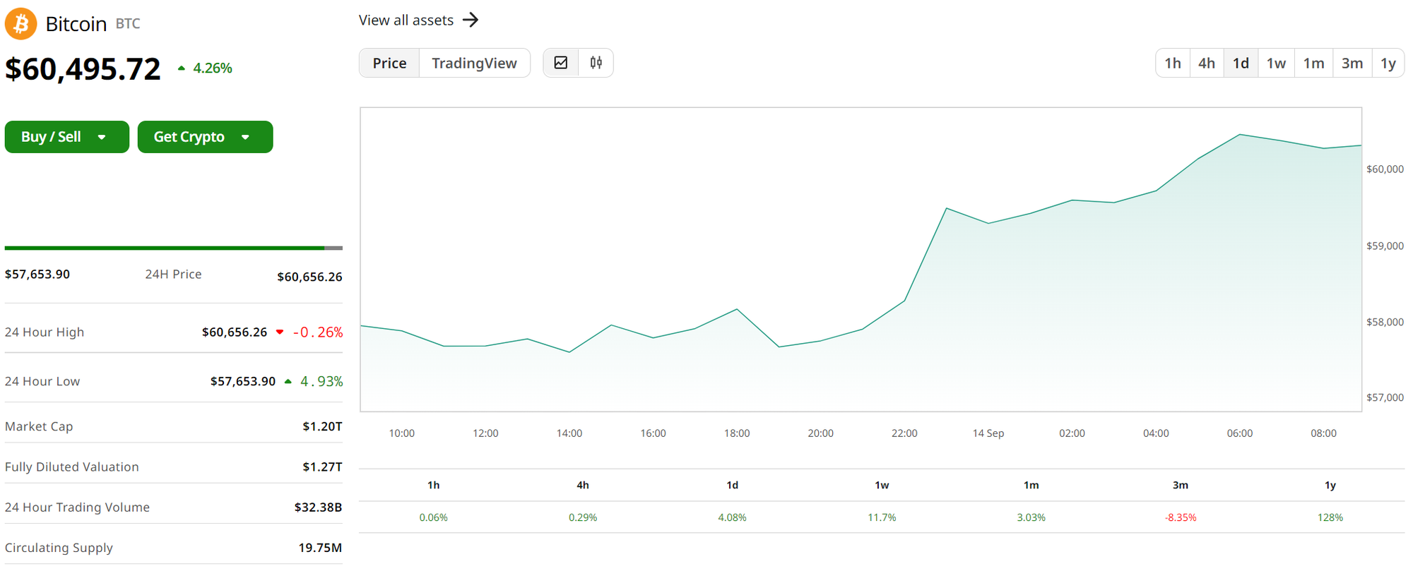
Task: Click the green up-triangle beside 24 Hour Low
Action: pos(288,382)
